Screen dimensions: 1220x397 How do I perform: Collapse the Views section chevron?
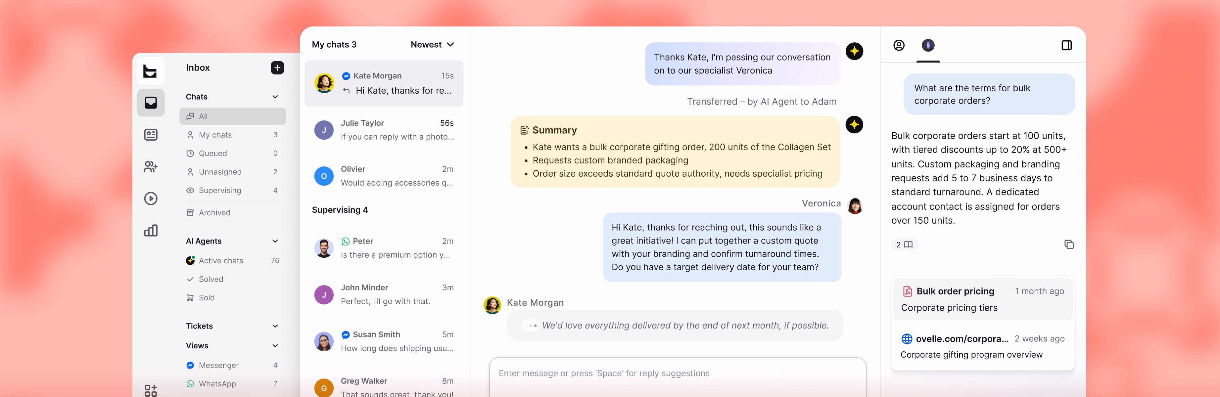point(275,346)
